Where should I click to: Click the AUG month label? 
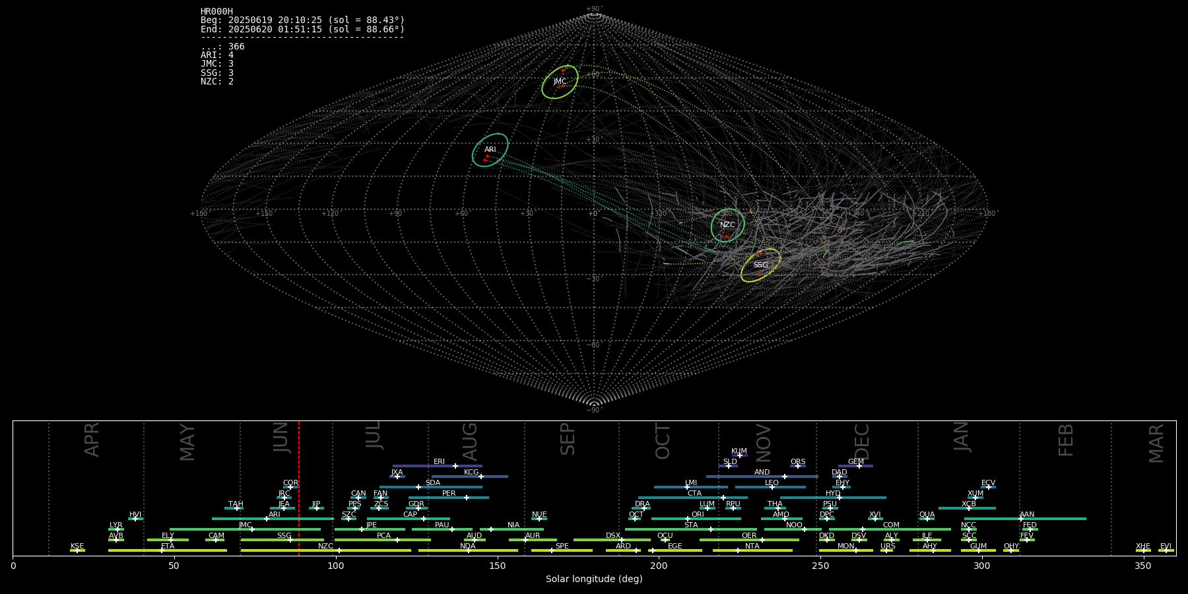470,442
